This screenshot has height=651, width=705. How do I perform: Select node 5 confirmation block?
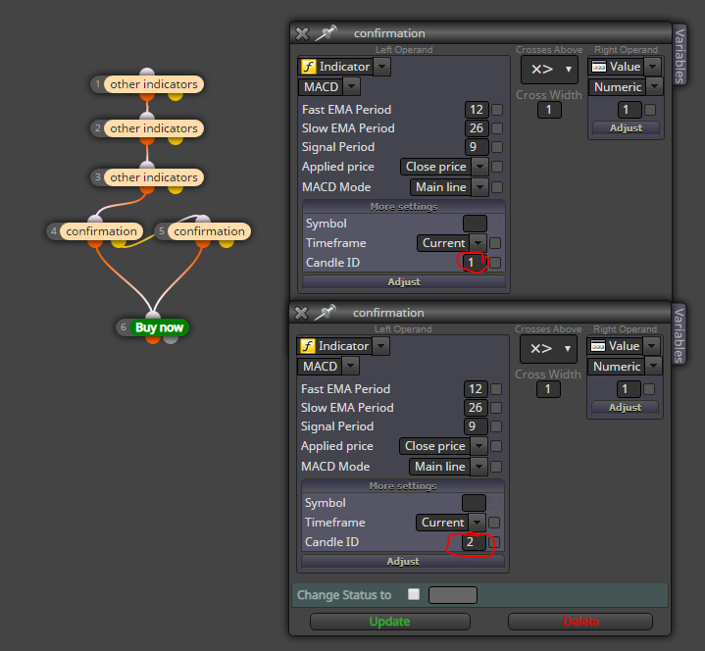[210, 231]
